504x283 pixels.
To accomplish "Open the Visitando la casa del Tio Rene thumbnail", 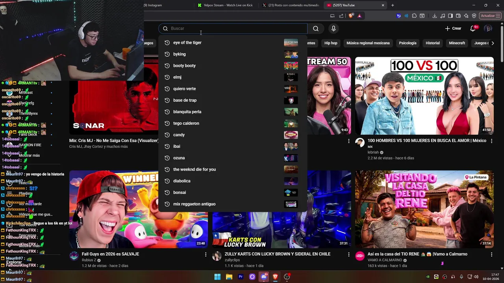I will (424, 209).
